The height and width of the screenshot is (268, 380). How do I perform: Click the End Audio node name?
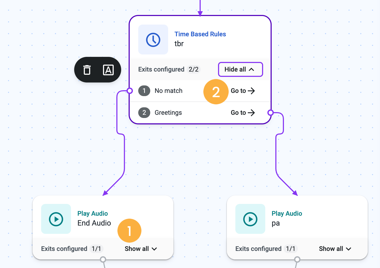point(94,223)
